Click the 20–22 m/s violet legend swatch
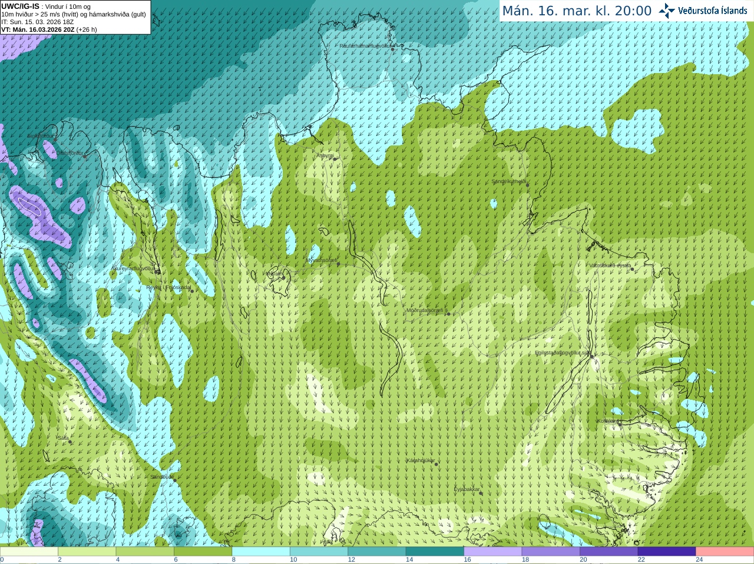Screen dimensions: 754x564 click(609, 552)
